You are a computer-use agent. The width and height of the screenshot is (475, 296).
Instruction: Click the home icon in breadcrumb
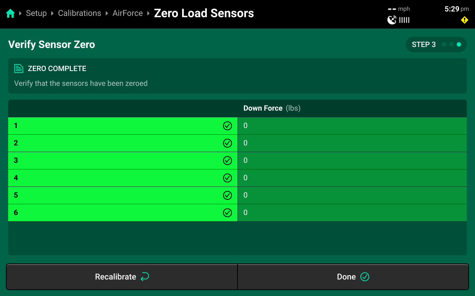[x=10, y=13]
